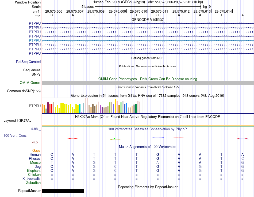Click the Scale track label
The width and height of the screenshot is (254, 197).
(36, 7)
